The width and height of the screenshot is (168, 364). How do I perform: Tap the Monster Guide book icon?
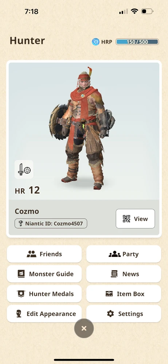[x=21, y=274]
